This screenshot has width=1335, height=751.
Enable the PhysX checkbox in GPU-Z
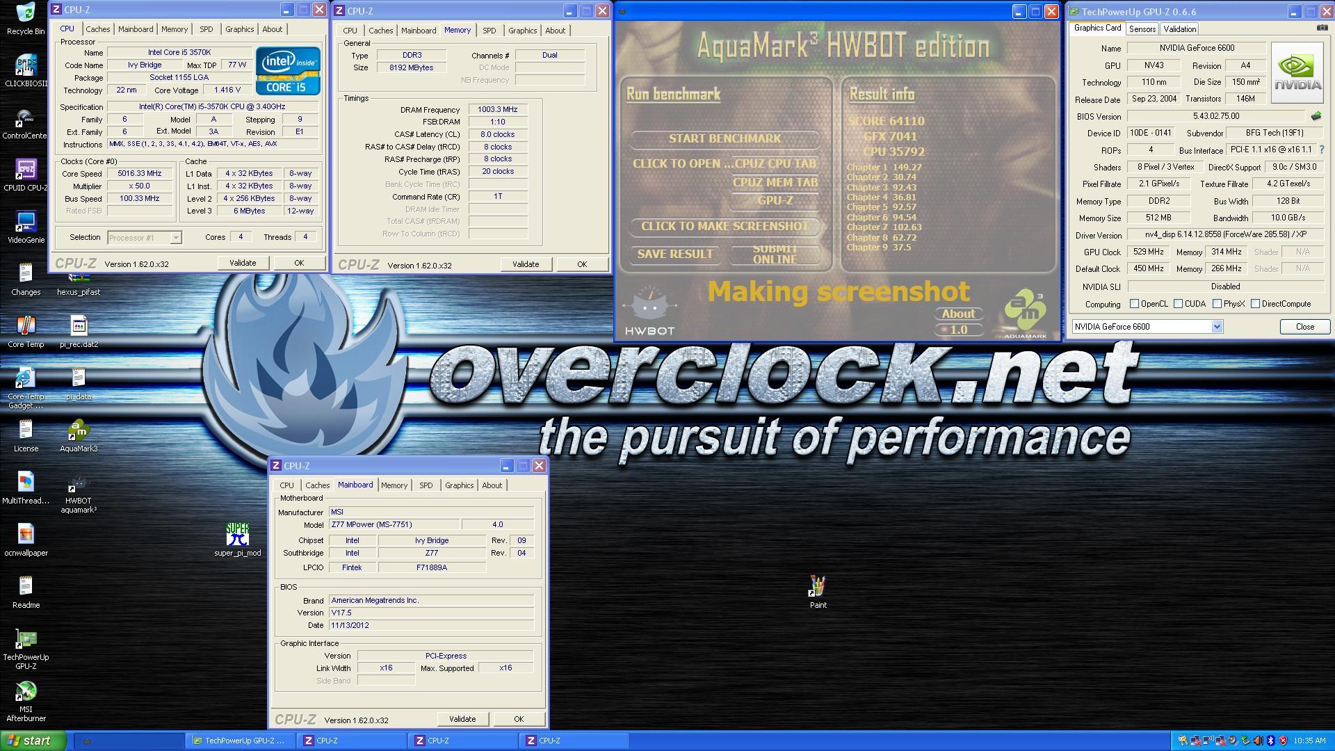click(x=1217, y=304)
